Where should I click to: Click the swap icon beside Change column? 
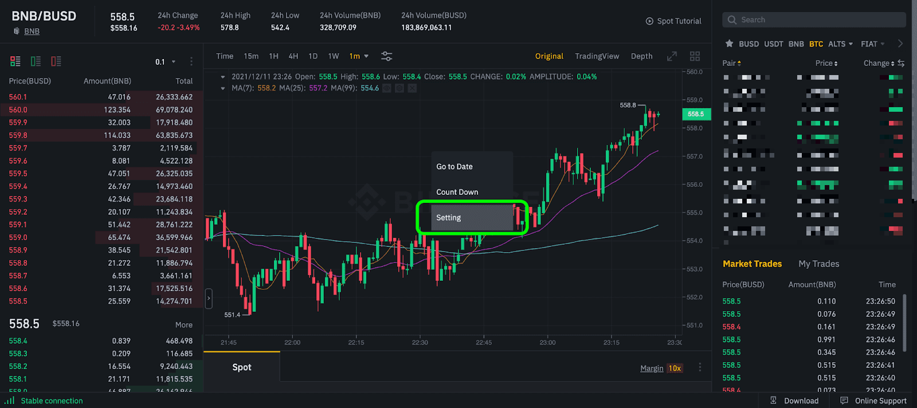point(901,63)
